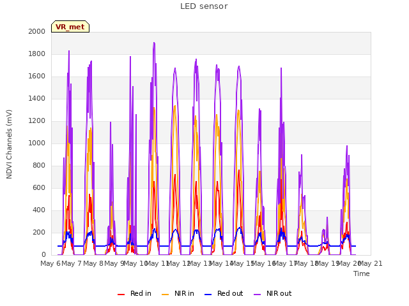
Task: Click the purple NIR out legend swatch
Action: coord(257,295)
